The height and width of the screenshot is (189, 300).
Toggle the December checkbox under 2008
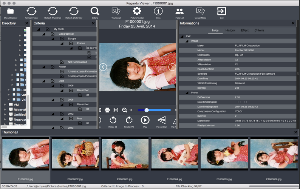tap(71, 104)
